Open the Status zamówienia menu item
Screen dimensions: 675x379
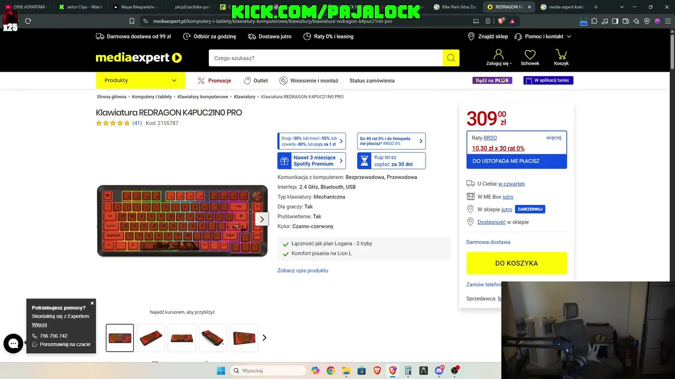pyautogui.click(x=372, y=81)
